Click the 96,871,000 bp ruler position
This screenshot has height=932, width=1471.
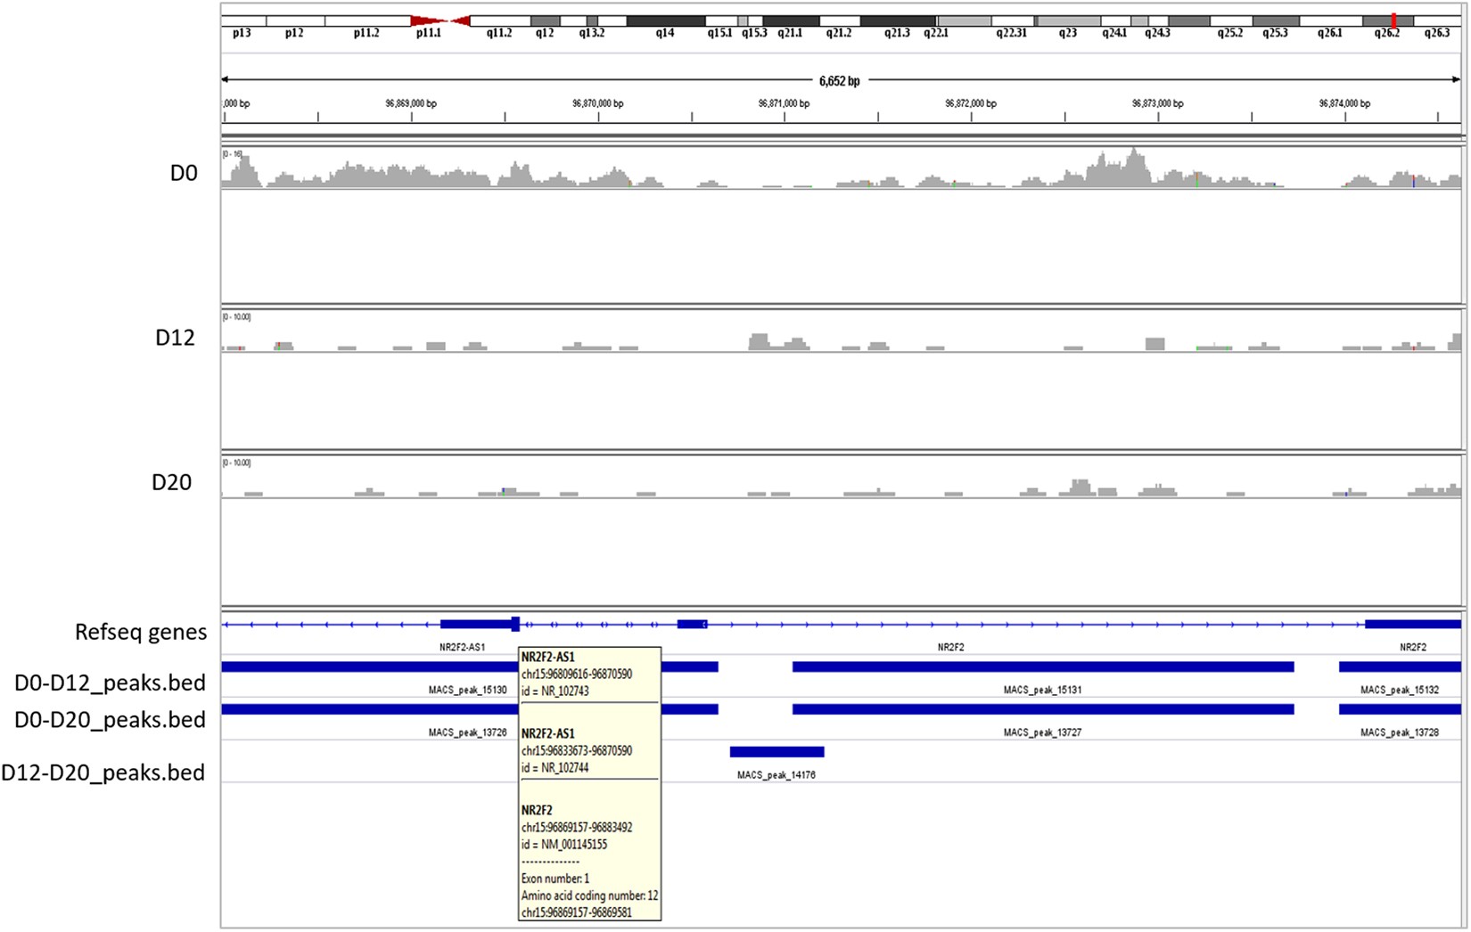tap(784, 104)
